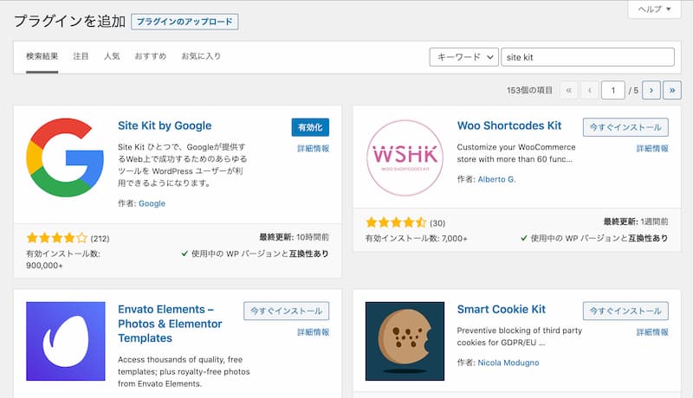Screen dimensions: 693x398
Task: Install Envato Elements plugin now
Action: point(287,311)
